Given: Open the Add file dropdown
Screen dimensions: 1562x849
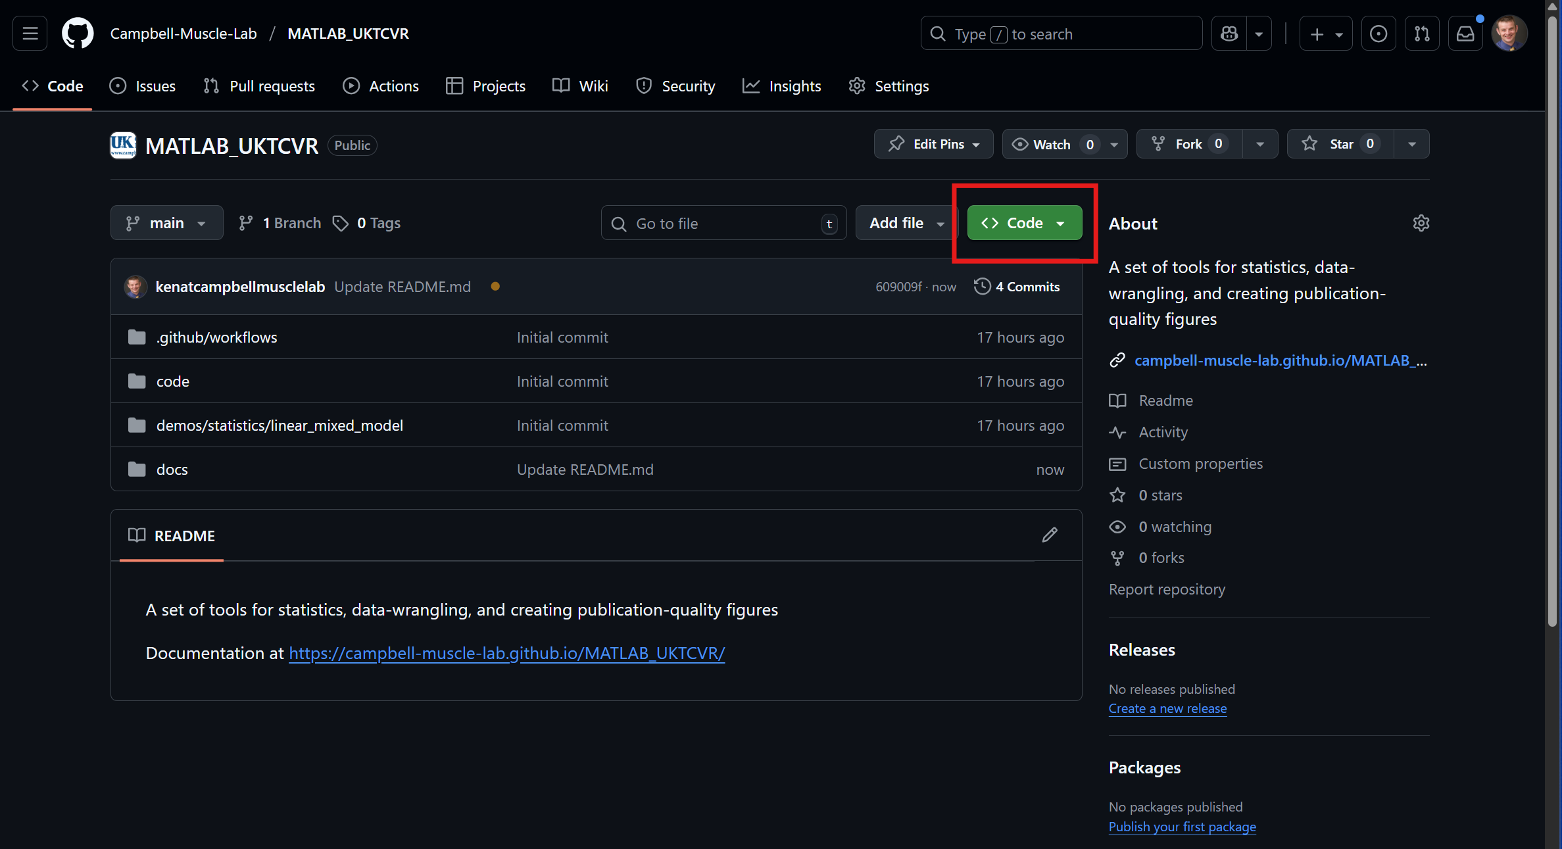Looking at the screenshot, I should coord(906,223).
